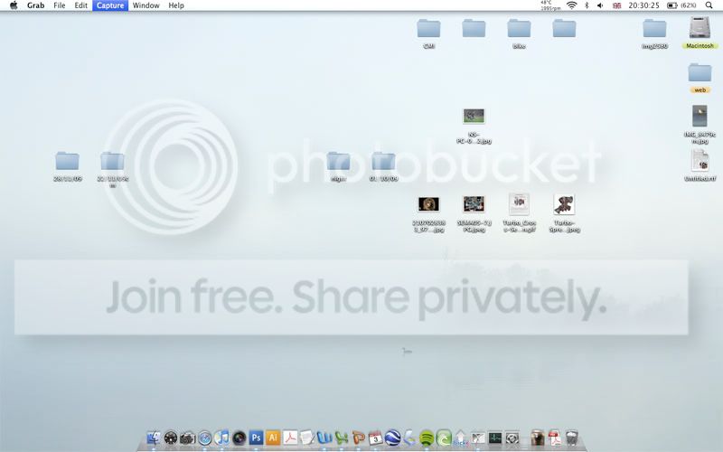
Task: Open the Trash in the dock
Action: point(572,438)
